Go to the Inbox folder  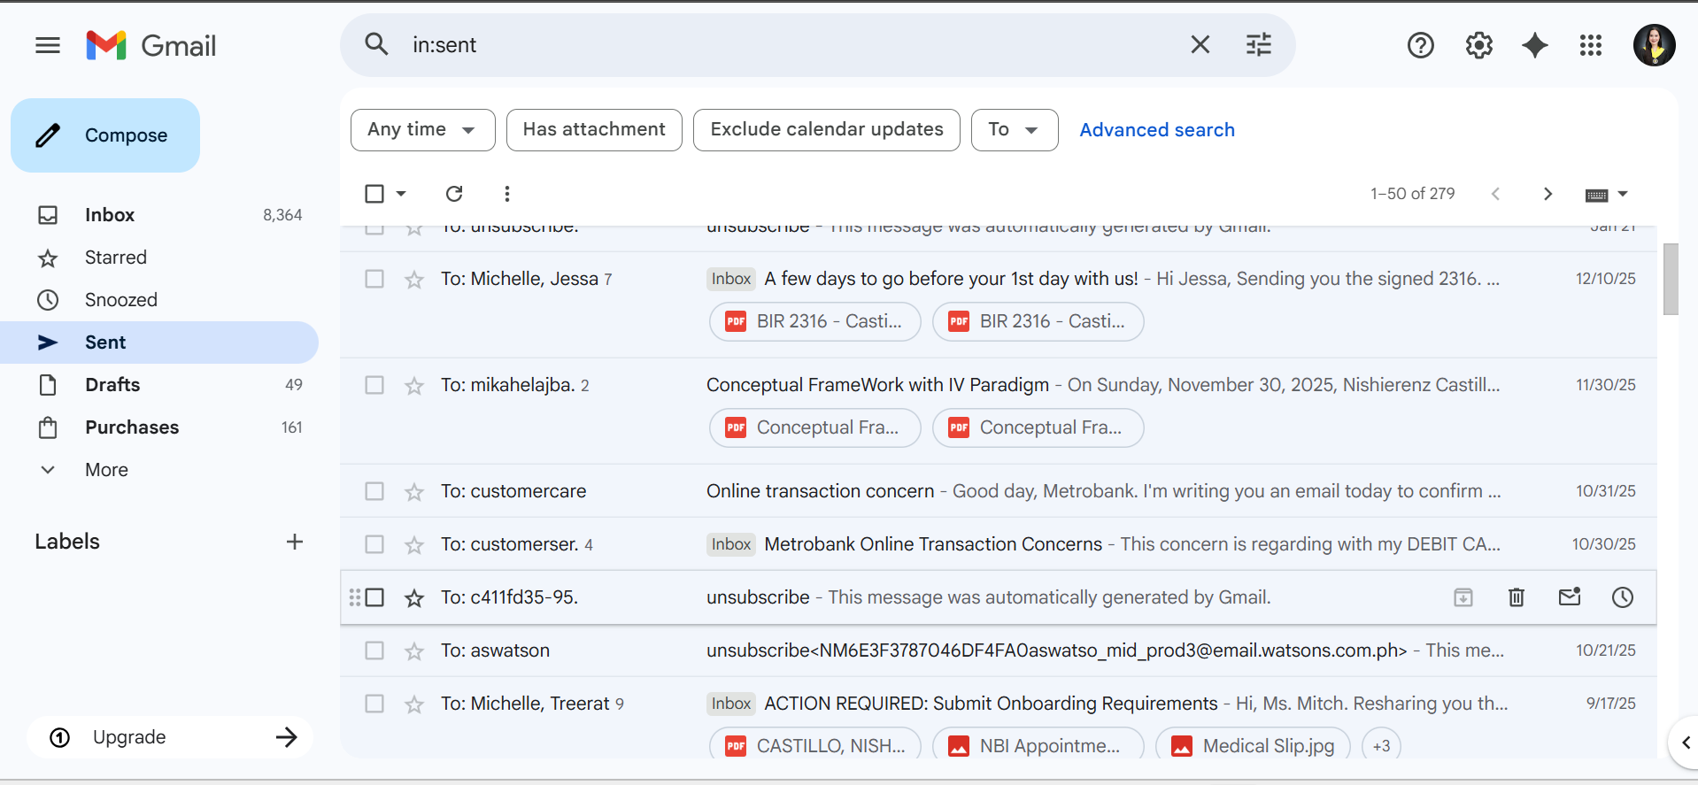click(110, 215)
